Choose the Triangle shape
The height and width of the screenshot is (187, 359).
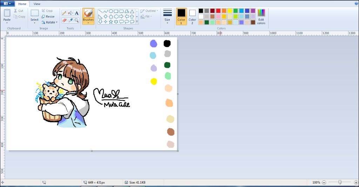tap(132, 12)
